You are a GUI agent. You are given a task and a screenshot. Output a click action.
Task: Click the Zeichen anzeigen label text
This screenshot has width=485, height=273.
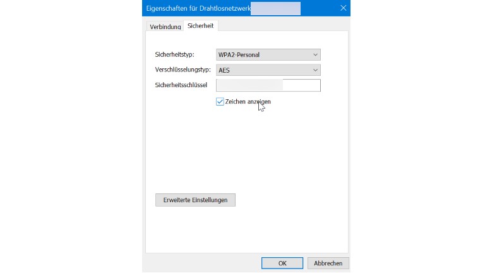coord(248,101)
